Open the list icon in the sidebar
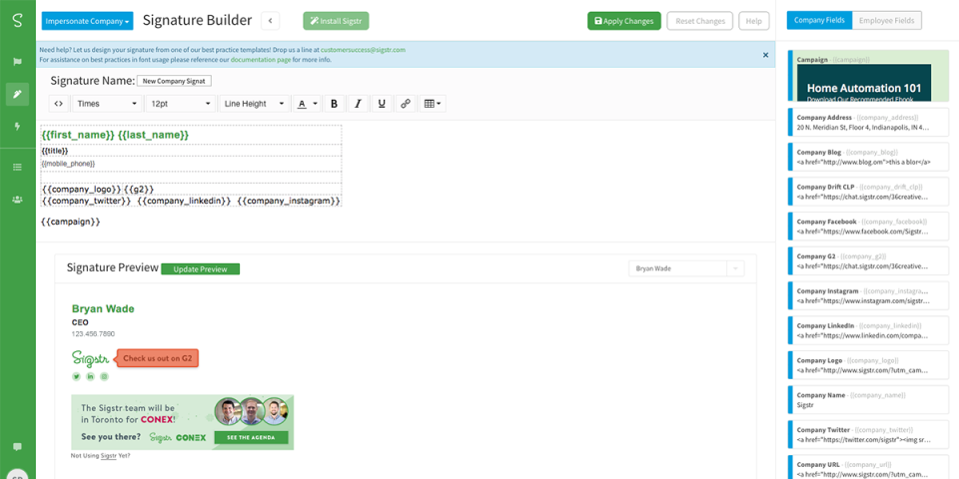 [x=17, y=167]
